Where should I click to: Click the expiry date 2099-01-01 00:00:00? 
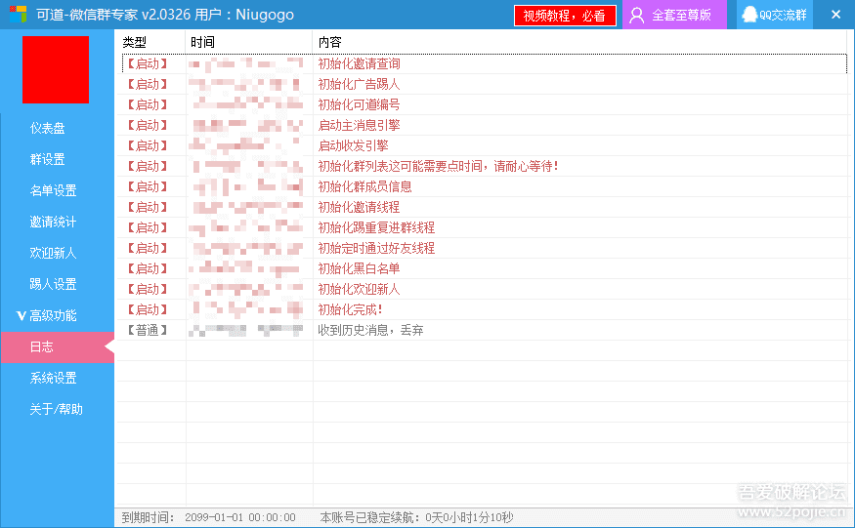[240, 517]
